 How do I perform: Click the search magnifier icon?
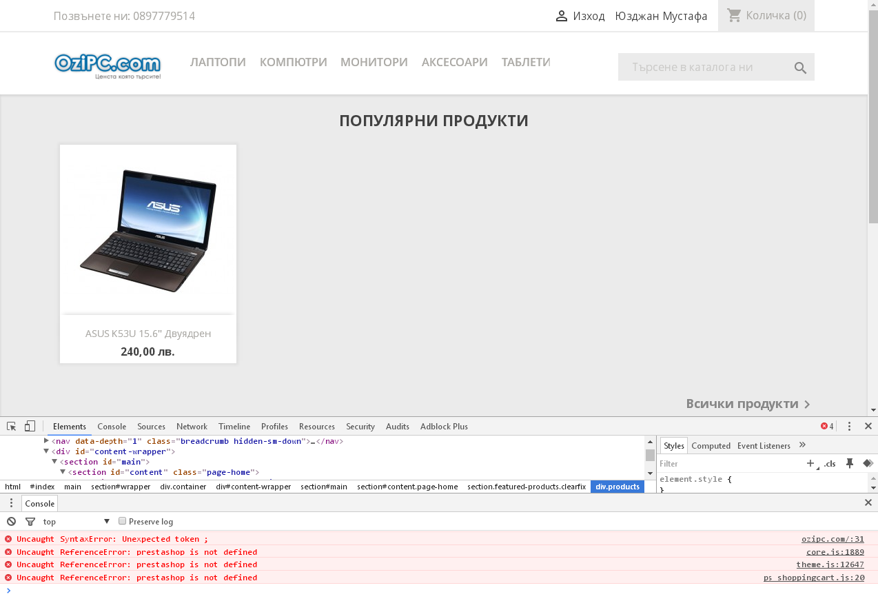tap(800, 68)
